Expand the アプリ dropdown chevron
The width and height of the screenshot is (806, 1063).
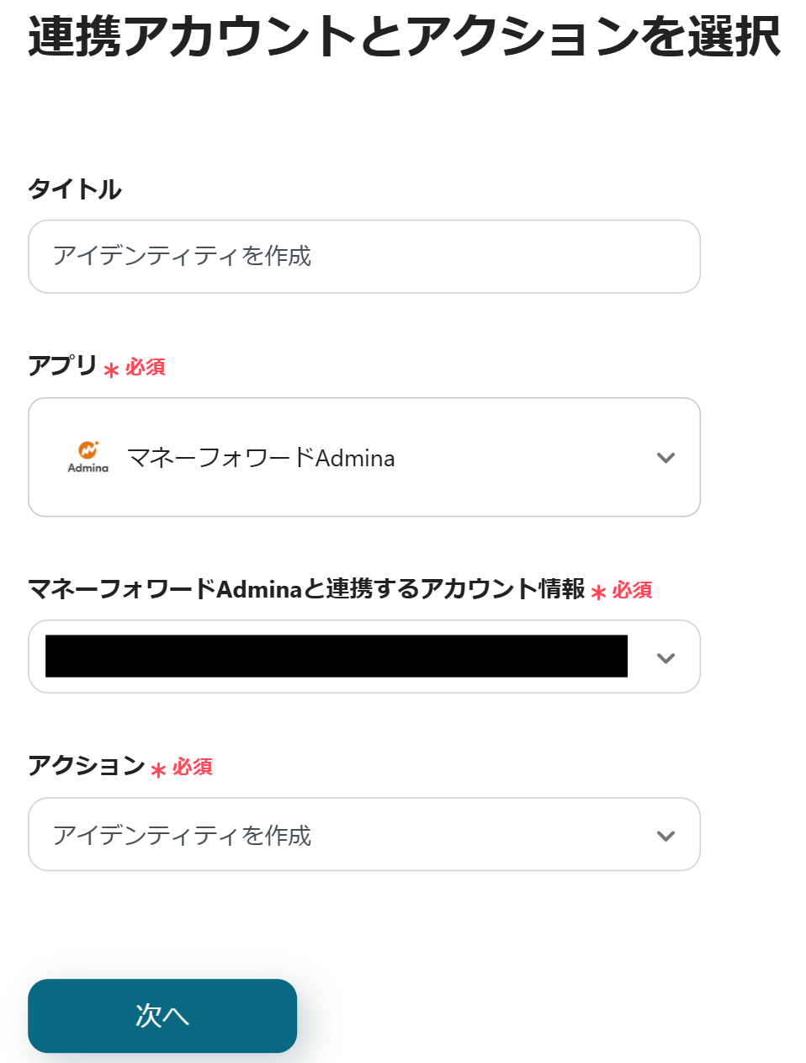[x=665, y=458]
